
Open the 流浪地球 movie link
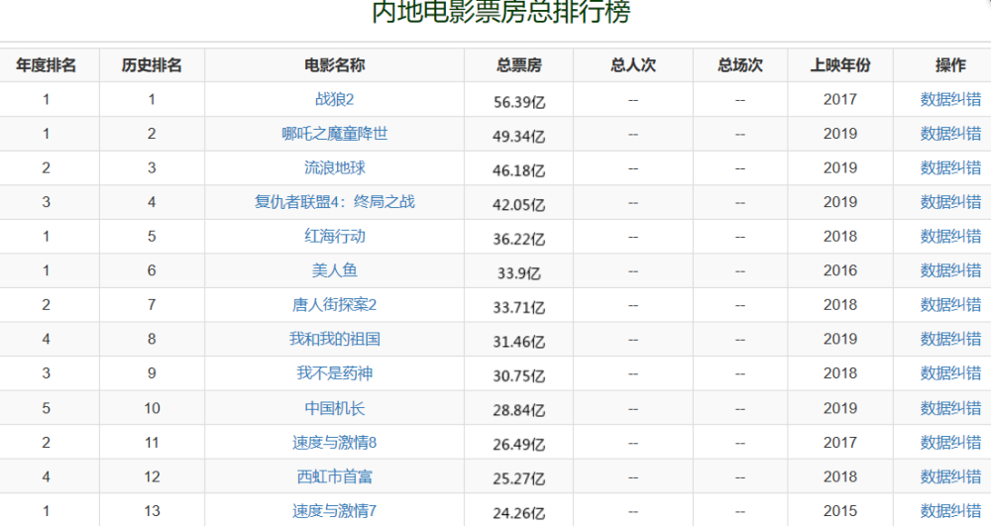[x=334, y=167]
